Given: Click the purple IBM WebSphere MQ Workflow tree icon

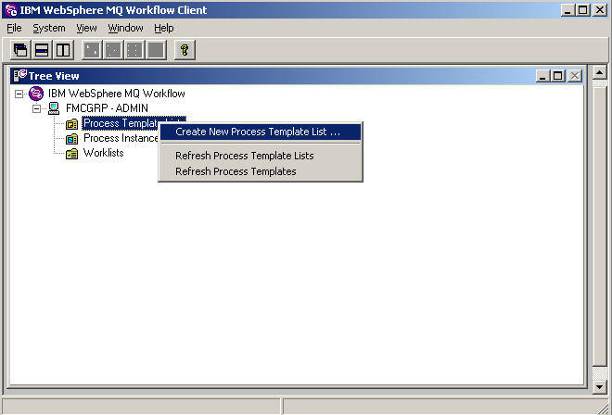Looking at the screenshot, I should [36, 94].
